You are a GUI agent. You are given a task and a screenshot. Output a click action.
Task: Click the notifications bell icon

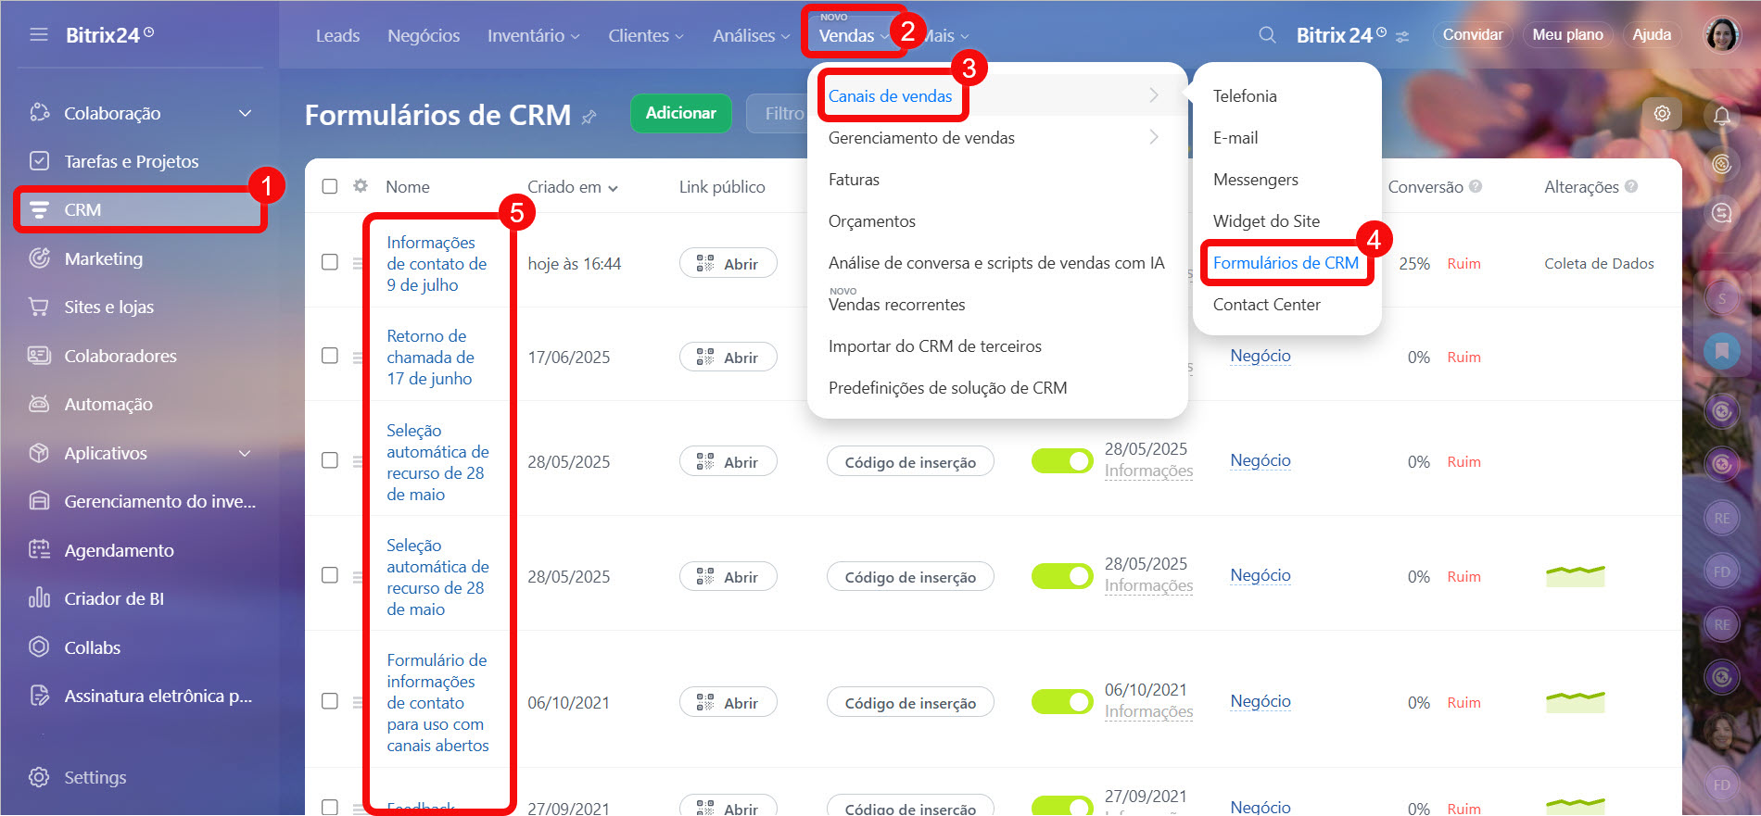click(1721, 116)
